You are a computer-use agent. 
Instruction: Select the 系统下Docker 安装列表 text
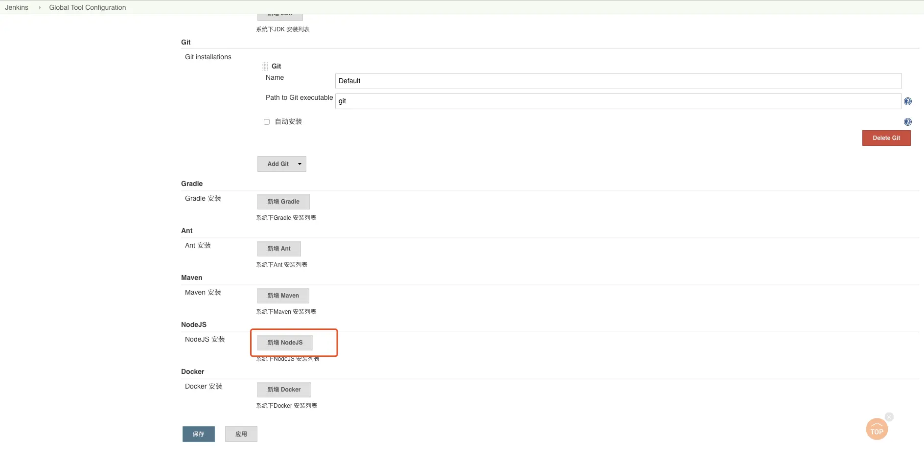287,406
